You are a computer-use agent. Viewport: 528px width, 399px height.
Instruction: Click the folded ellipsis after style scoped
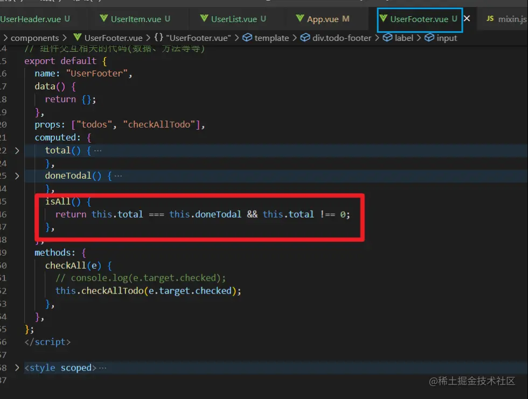[103, 368]
